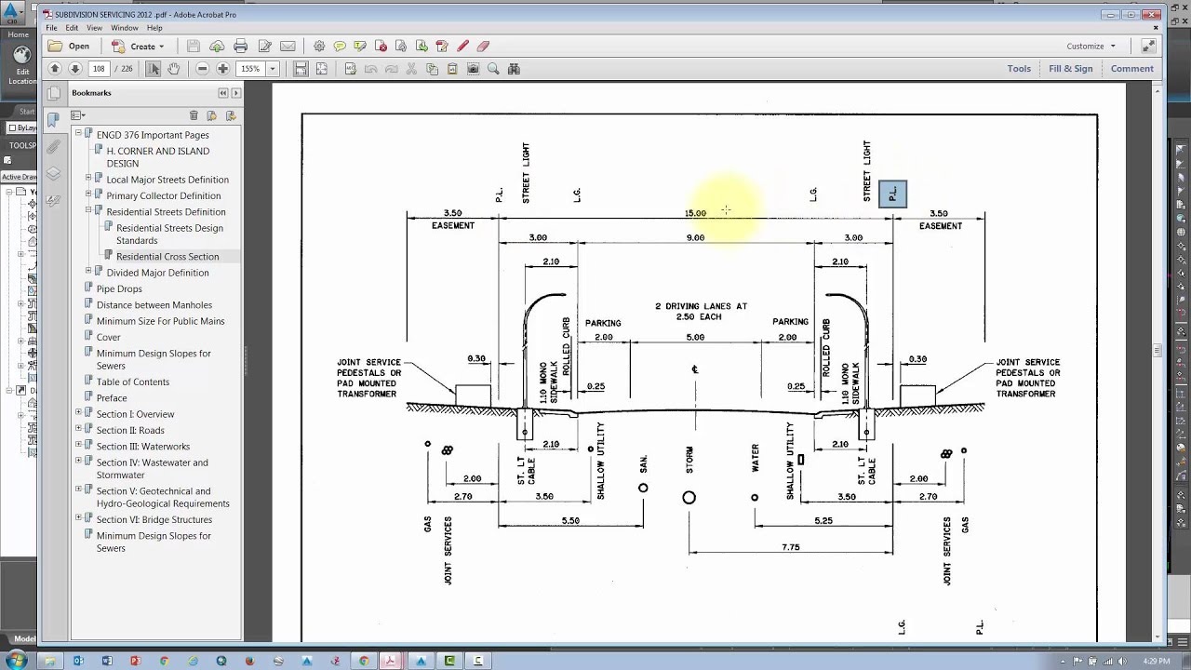1191x670 pixels.
Task: Zoom in with the plus icon
Action: pos(221,68)
